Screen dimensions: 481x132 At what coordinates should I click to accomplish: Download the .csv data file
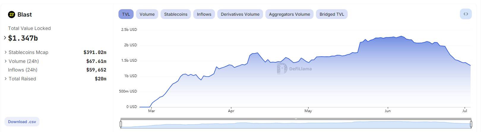click(22, 122)
